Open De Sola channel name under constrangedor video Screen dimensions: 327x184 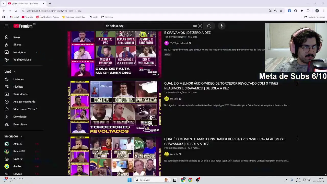point(174,154)
